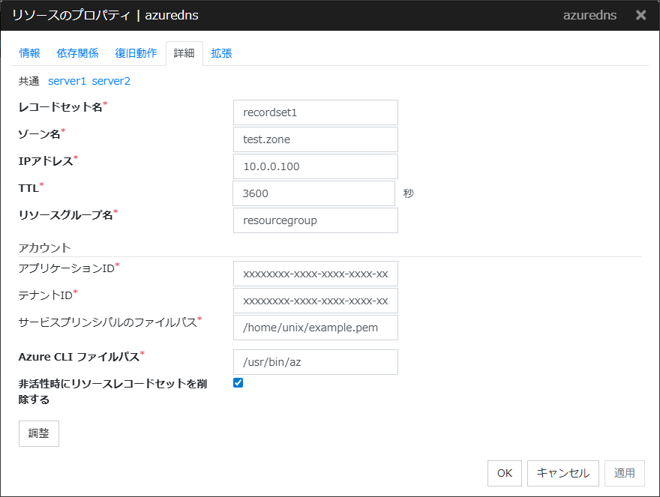Click the キャンセル button

click(x=562, y=473)
